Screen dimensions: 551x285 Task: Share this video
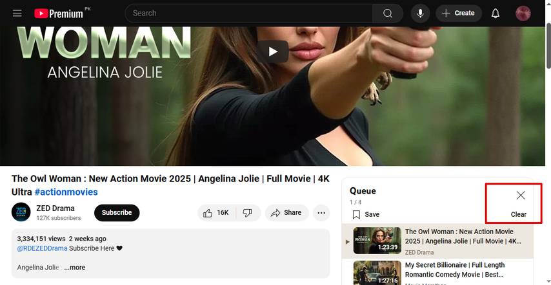click(286, 213)
